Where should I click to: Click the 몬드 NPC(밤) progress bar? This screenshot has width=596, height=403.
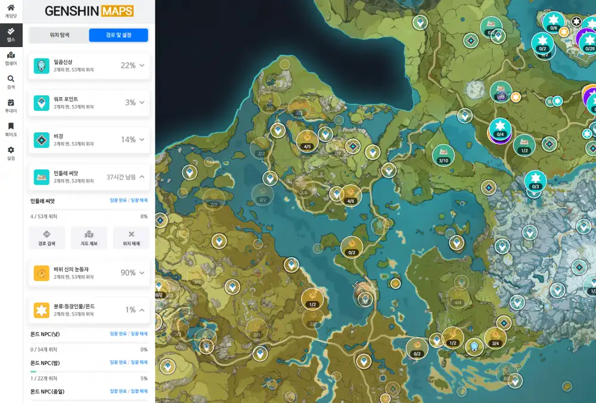89,371
